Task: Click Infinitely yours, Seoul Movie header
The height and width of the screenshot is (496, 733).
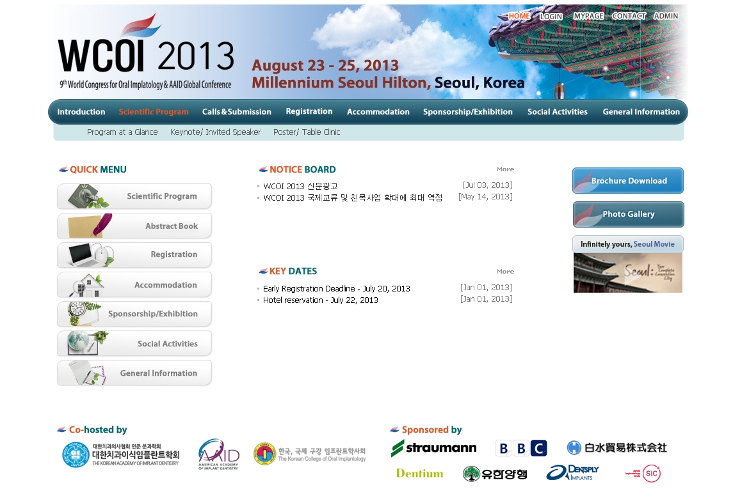Action: tap(628, 244)
